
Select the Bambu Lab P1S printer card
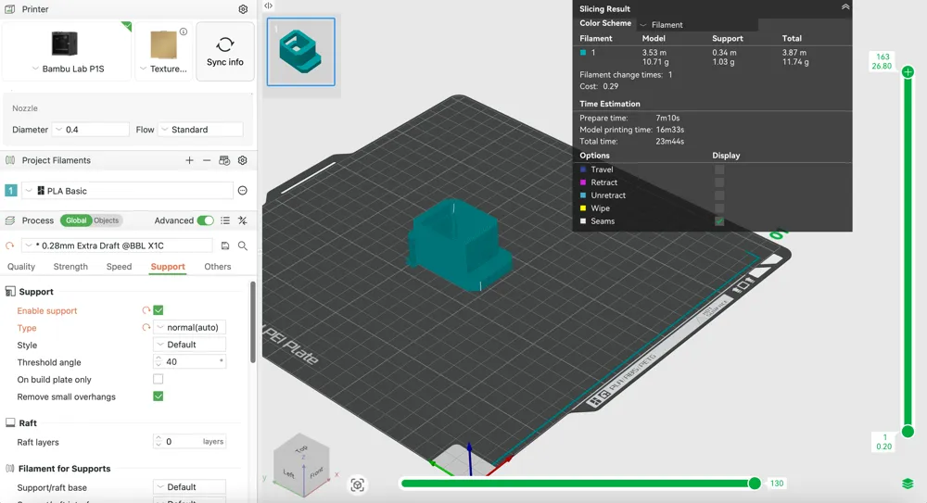coord(67,52)
